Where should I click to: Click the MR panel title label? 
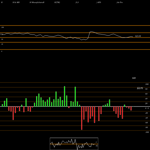134,78
